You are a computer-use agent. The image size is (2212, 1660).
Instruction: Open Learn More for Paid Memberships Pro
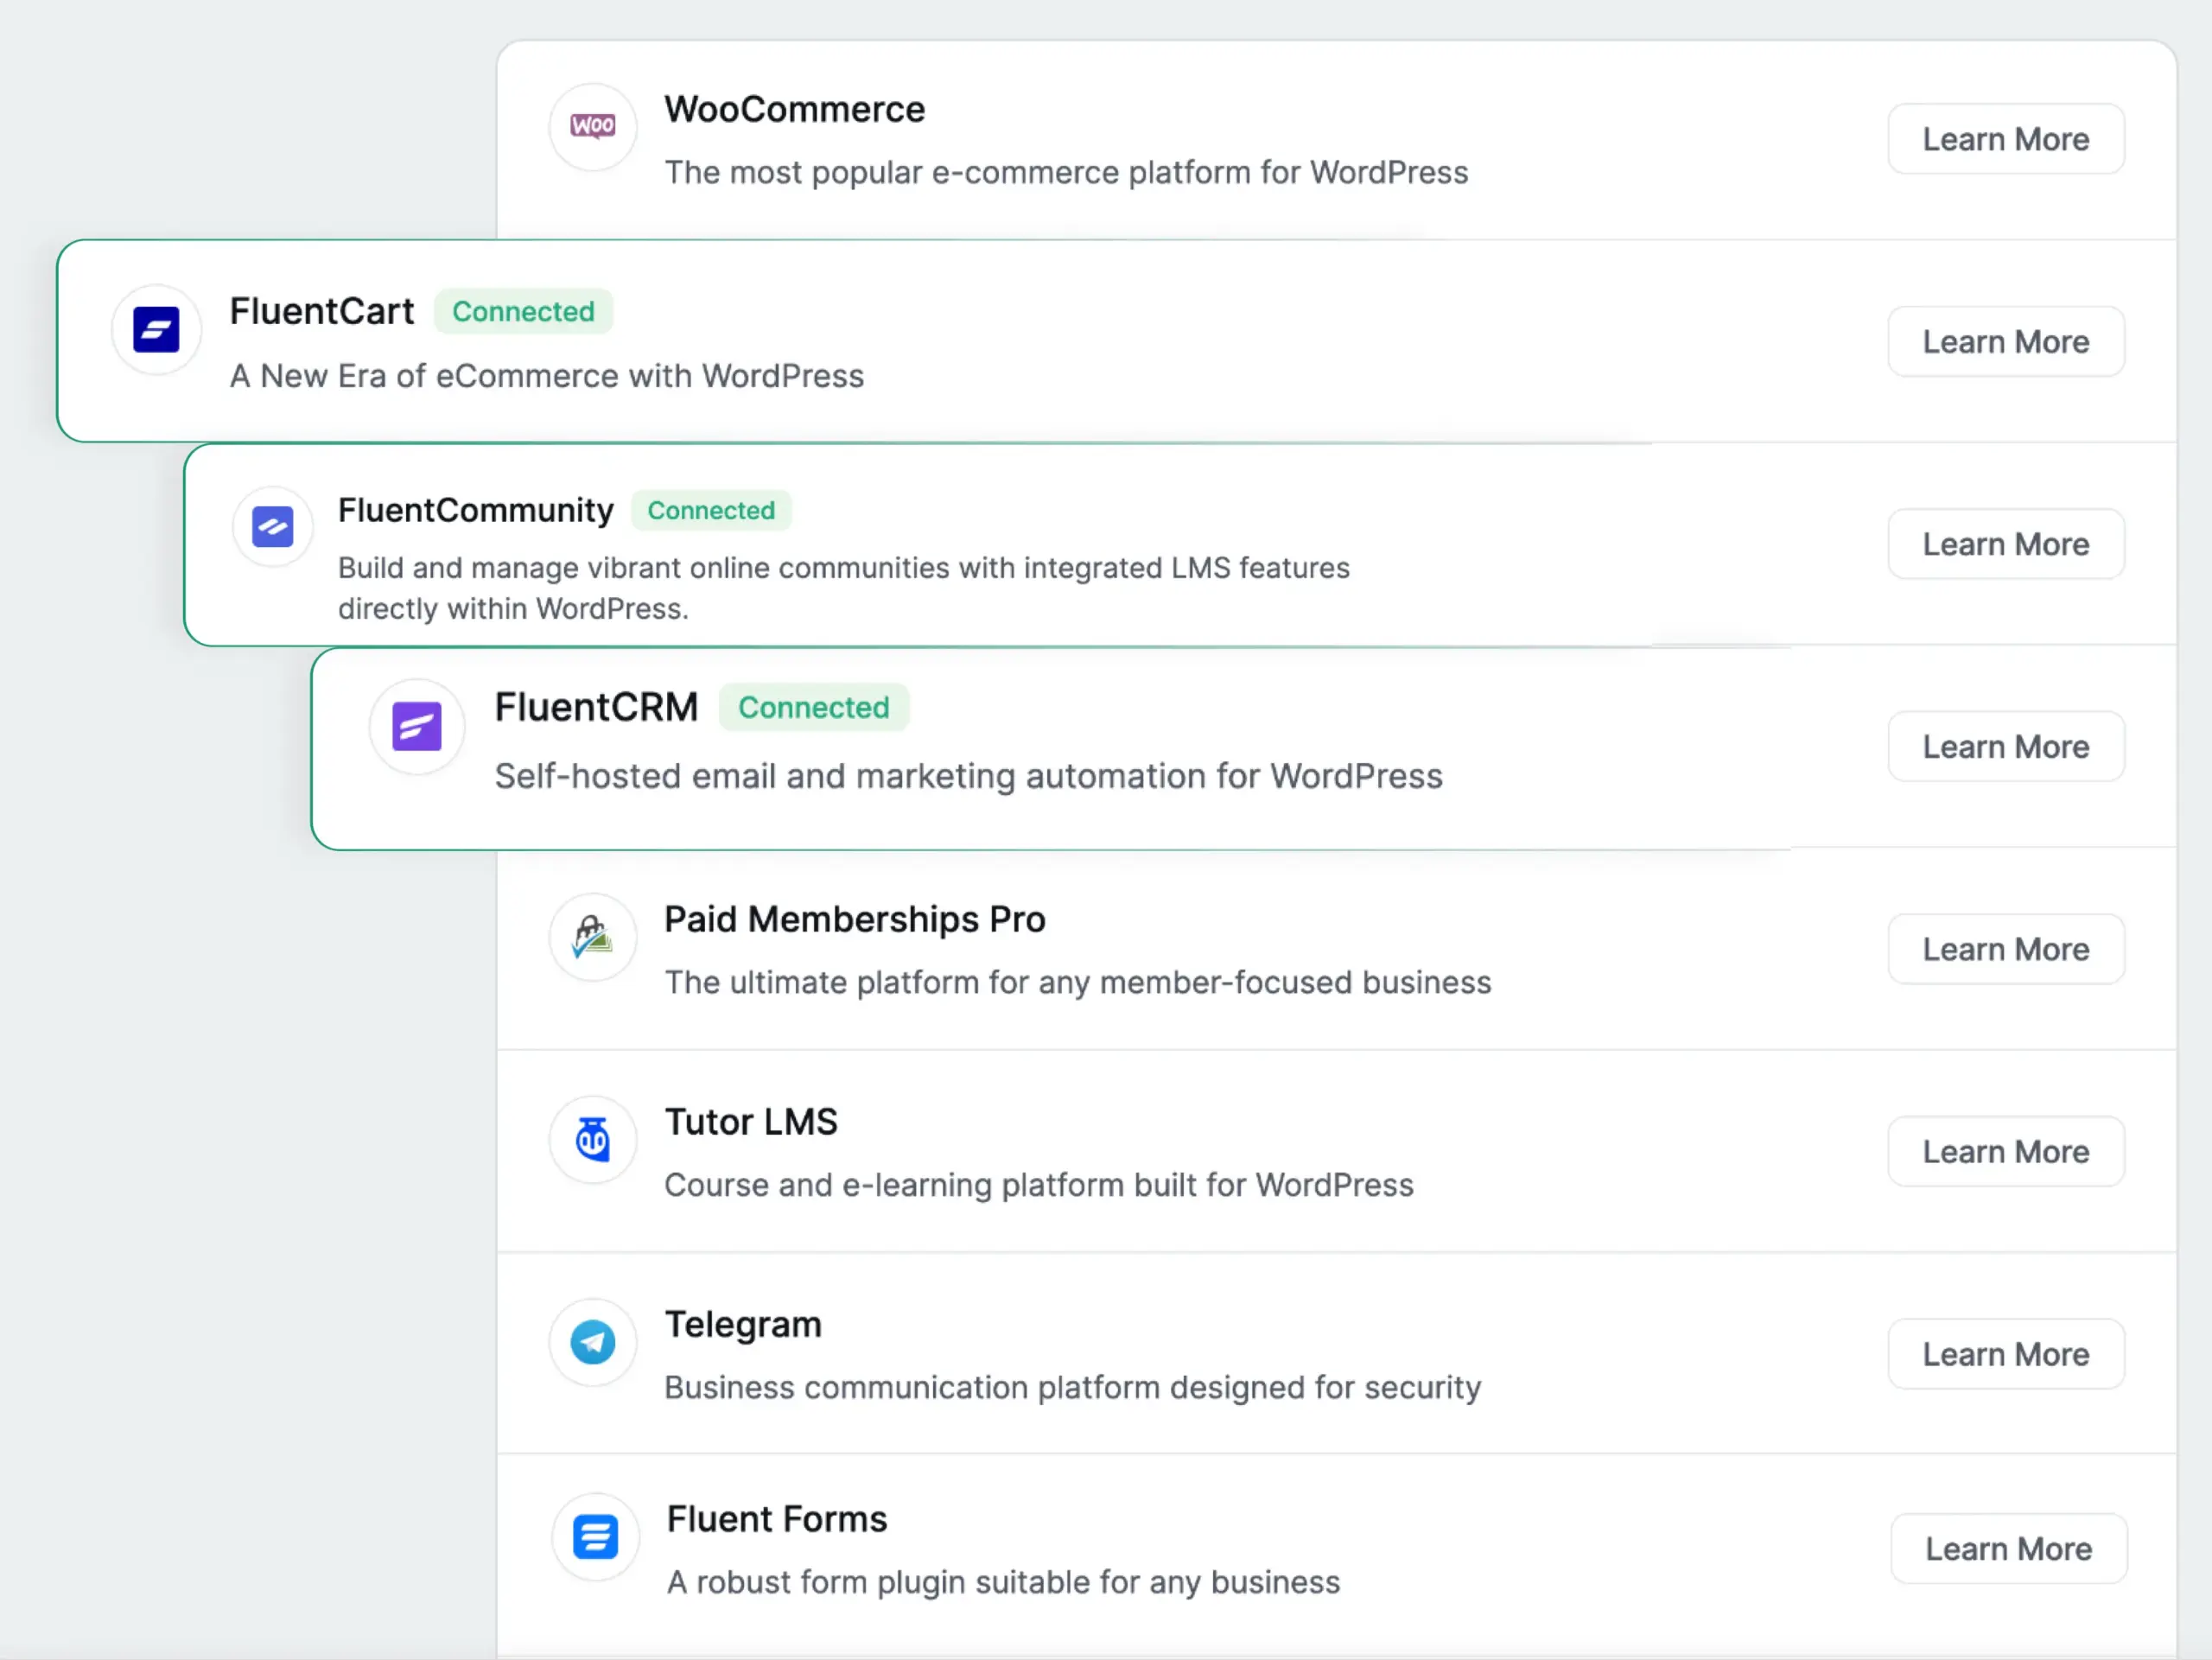[2006, 949]
